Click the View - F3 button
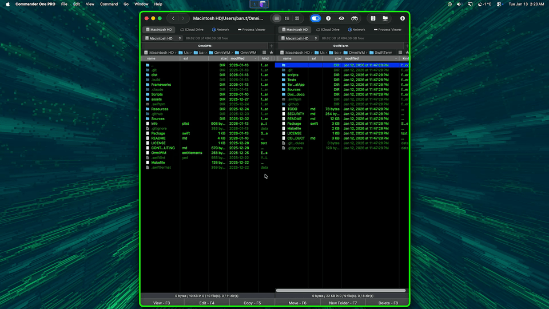The width and height of the screenshot is (549, 309). pyautogui.click(x=162, y=303)
